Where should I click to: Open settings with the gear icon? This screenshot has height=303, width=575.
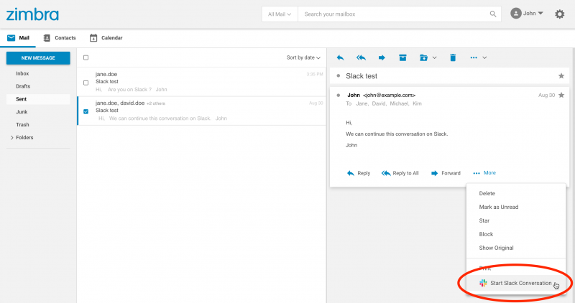(560, 14)
